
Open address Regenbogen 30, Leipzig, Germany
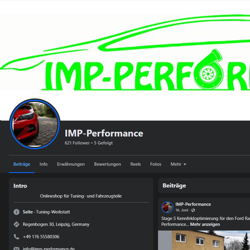56,224
